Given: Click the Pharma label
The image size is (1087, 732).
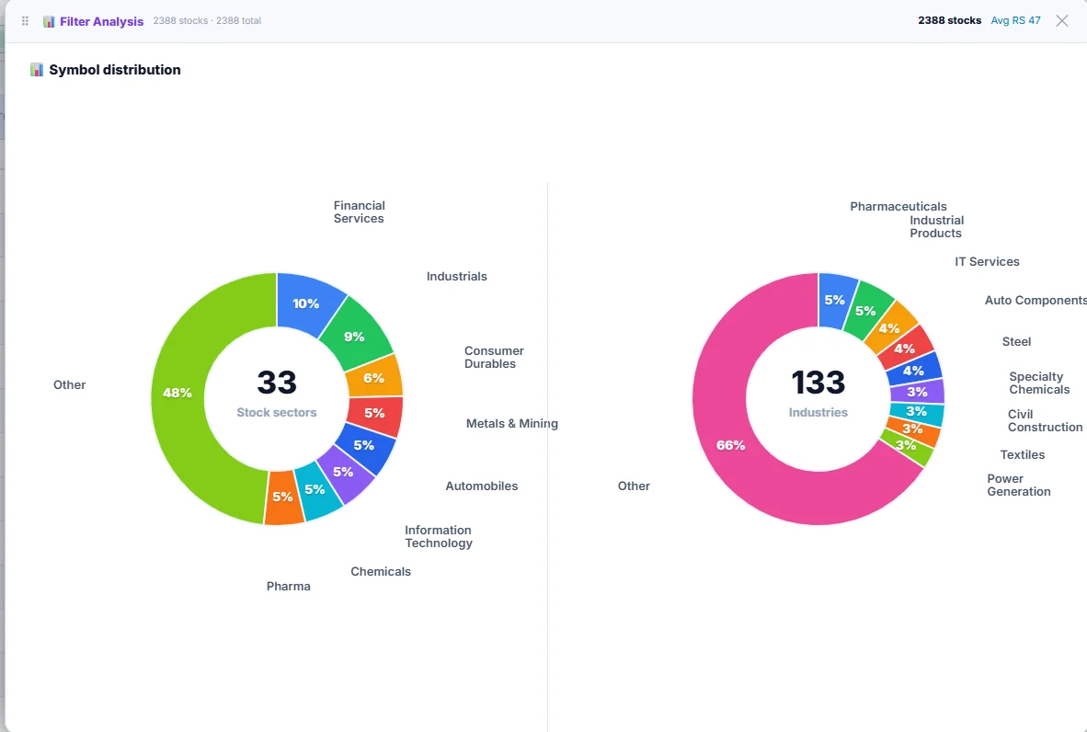Looking at the screenshot, I should (x=289, y=587).
